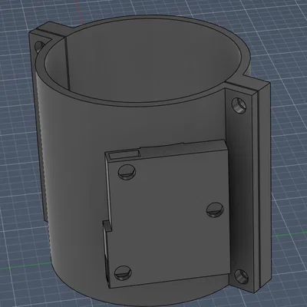The height and width of the screenshot is (307, 307).
Task: Select the upper-left slotted screw on the plate
Action: [127, 172]
